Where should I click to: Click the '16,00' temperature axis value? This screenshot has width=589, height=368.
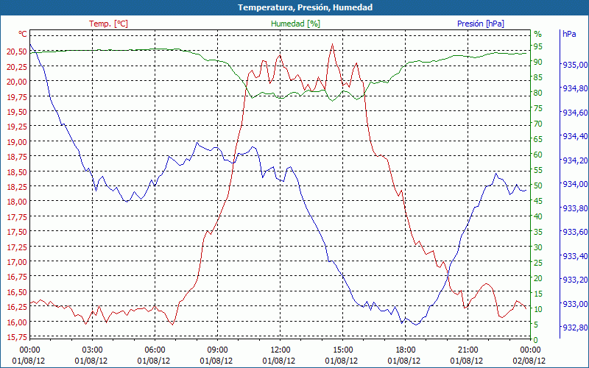coord(16,322)
